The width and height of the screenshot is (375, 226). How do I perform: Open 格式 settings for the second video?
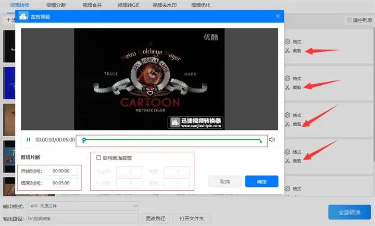(x=293, y=78)
